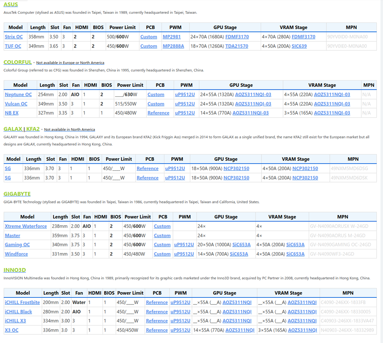383x343 pixels.
Task: Click 'Not available in Europe or North America' note
Action: (x=70, y=63)
